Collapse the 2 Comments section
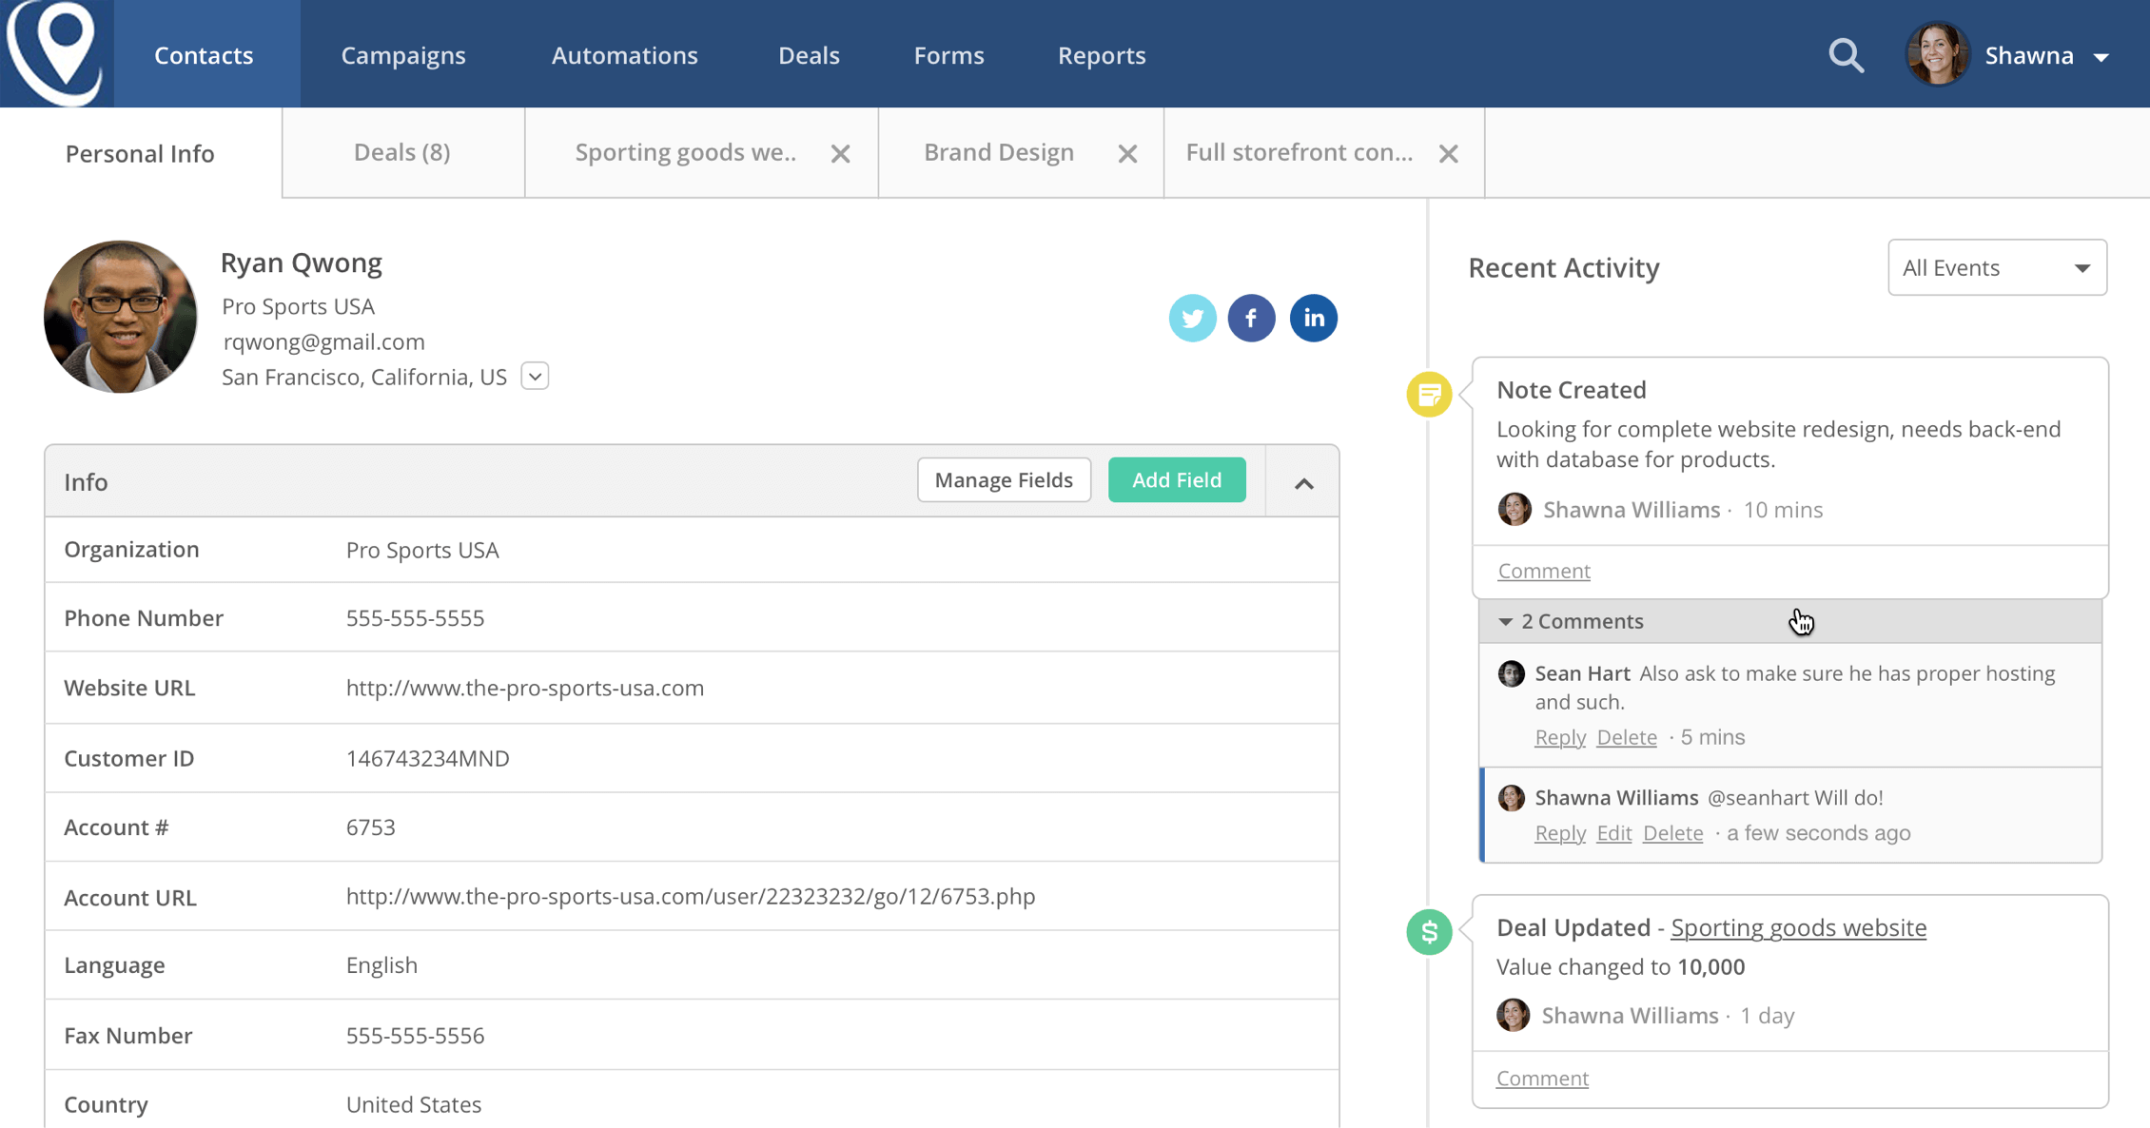 click(1503, 619)
